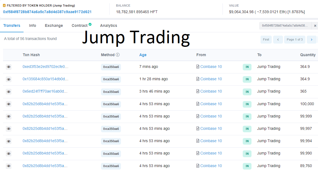Open Coinbase 10 link in the 7 mins ago row
This screenshot has height=172, width=318.
(x=211, y=67)
